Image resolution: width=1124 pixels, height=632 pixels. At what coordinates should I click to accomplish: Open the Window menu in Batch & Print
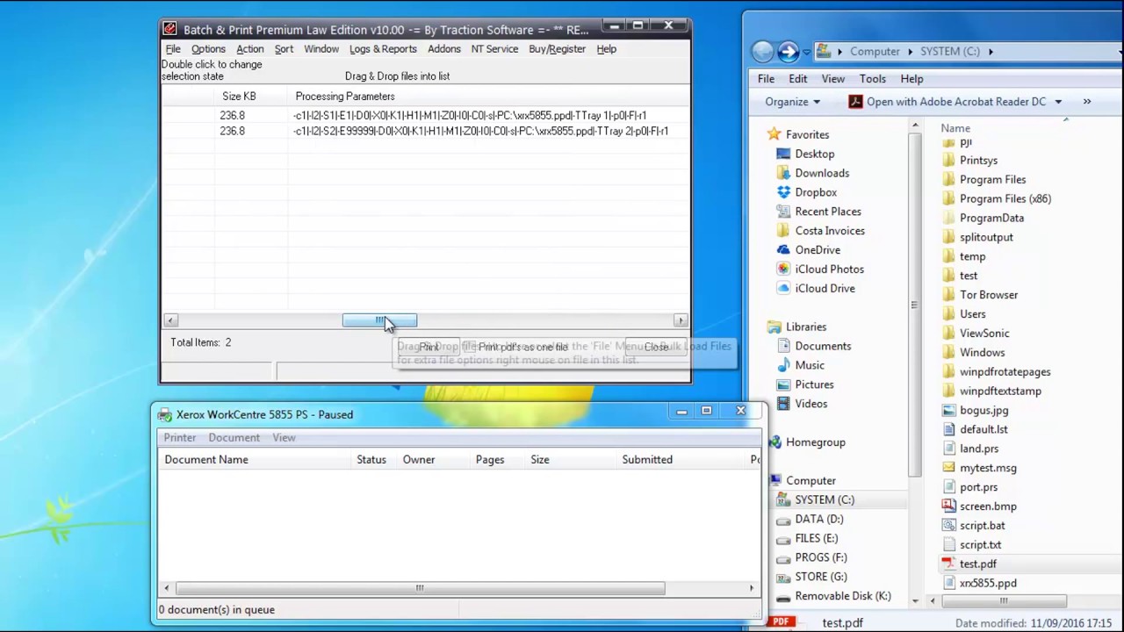(321, 49)
